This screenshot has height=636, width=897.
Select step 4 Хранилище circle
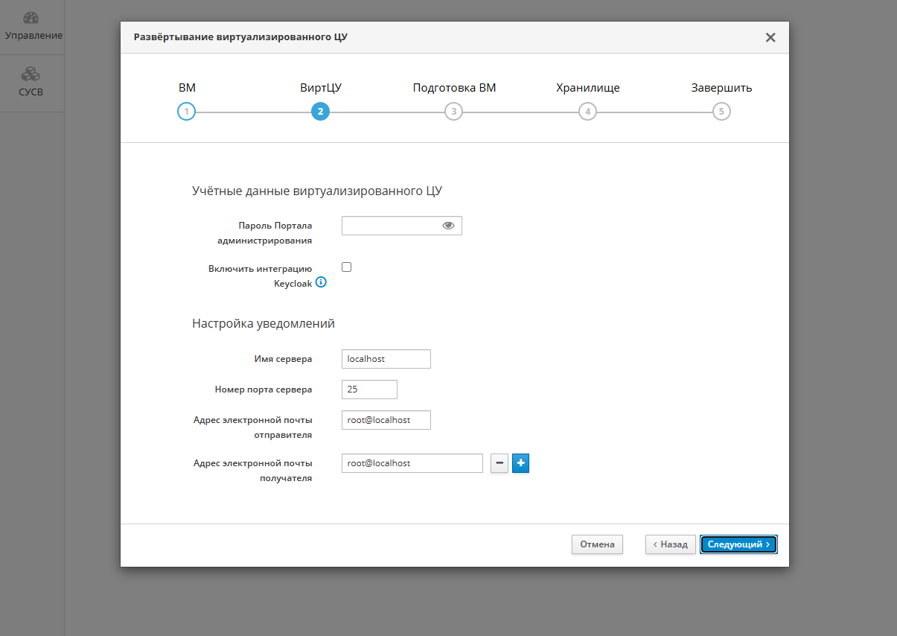587,112
